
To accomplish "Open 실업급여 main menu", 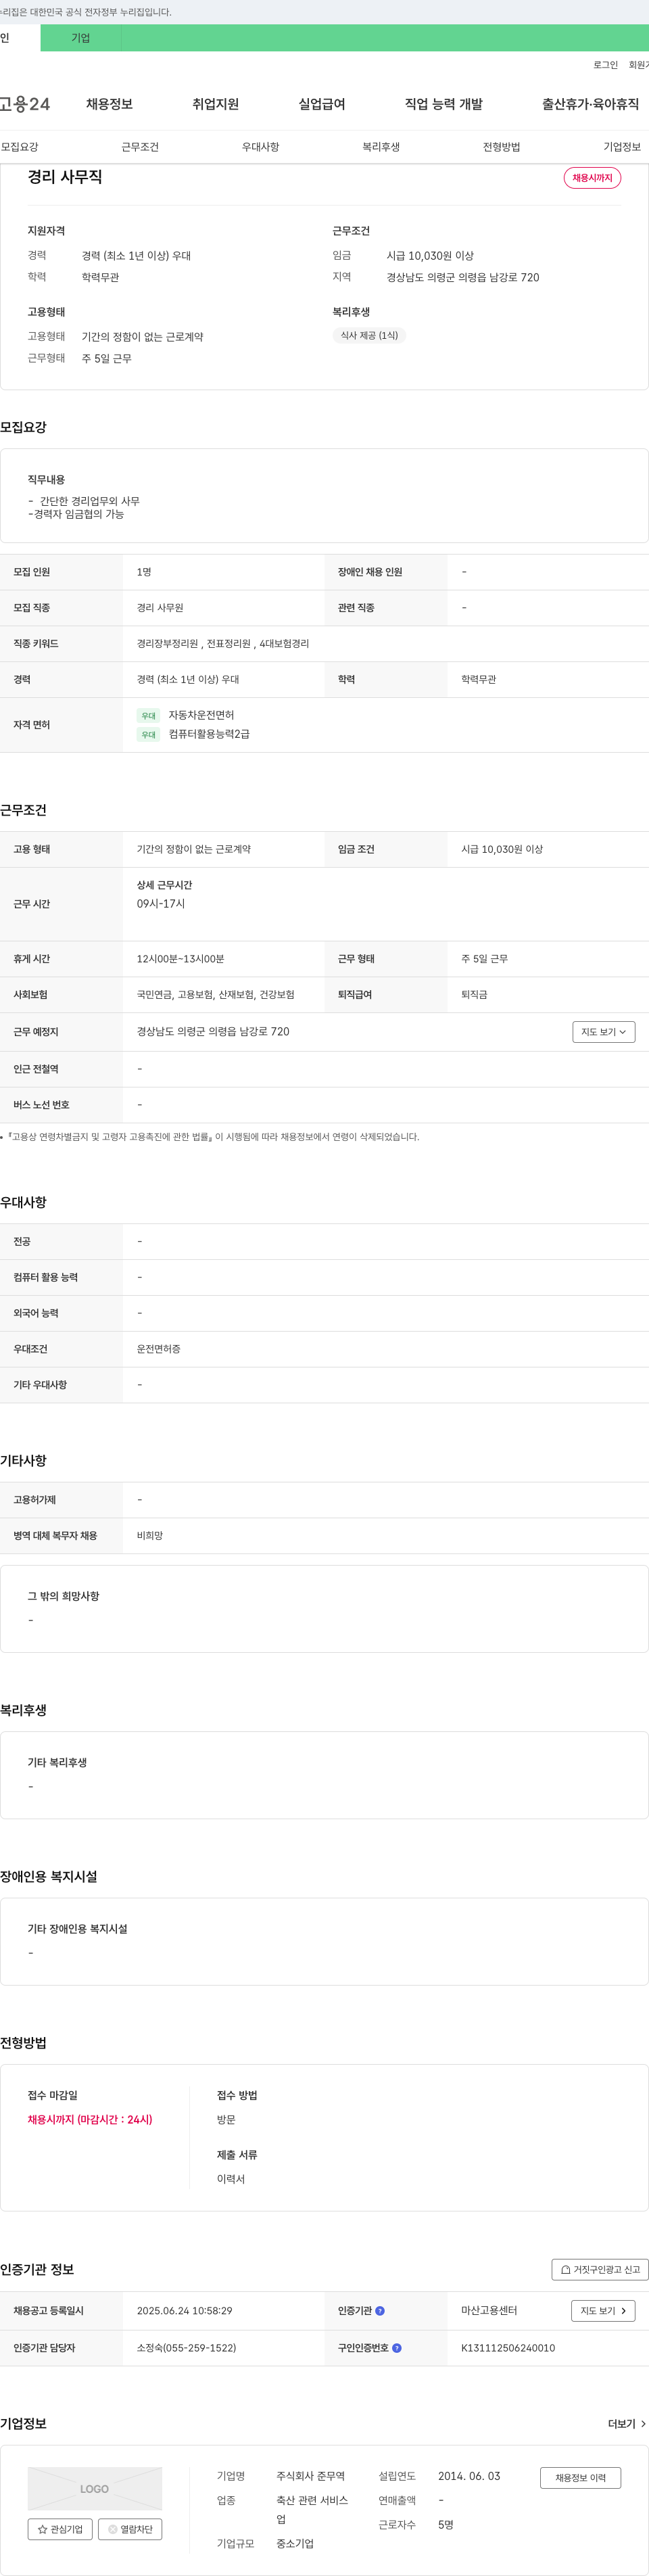I will pos(322,104).
